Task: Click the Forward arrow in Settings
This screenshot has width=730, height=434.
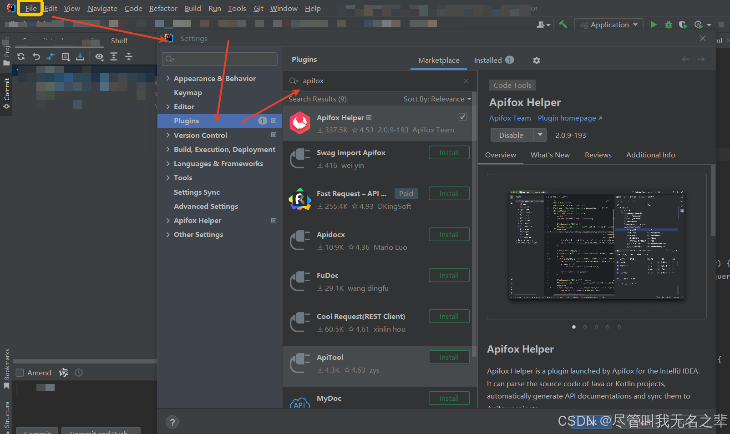Action: coord(701,59)
